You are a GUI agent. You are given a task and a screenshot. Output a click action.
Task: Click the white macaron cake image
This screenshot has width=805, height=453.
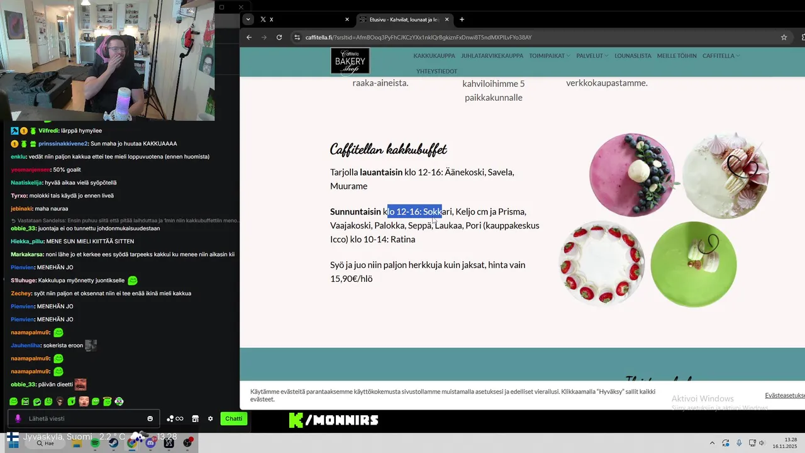(725, 175)
